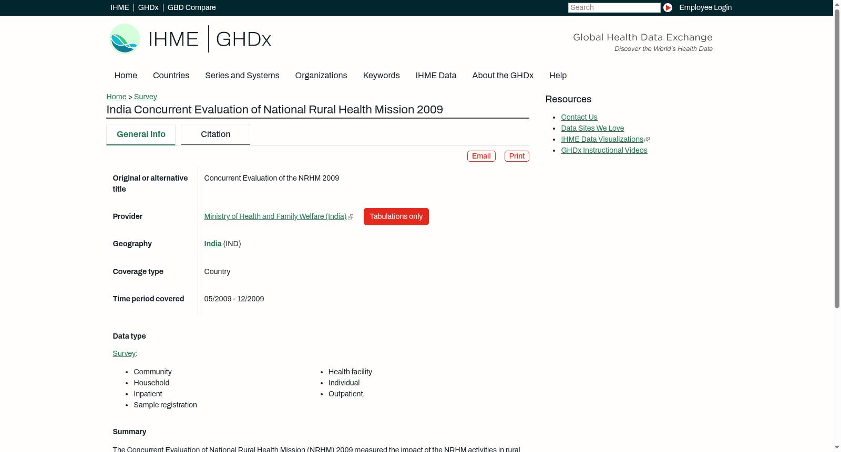The height and width of the screenshot is (452, 841).
Task: Open the Survey data type link
Action: [x=124, y=353]
